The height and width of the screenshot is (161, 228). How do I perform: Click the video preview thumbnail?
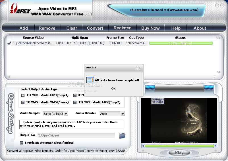[x=179, y=121]
